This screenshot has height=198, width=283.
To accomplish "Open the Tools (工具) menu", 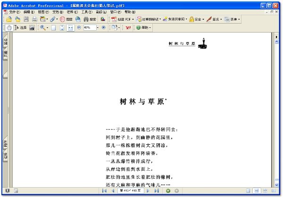I will (x=87, y=12).
